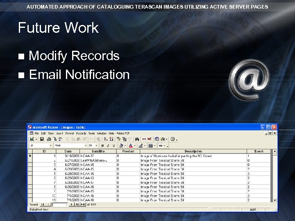This screenshot has width=295, height=221.
Task: Click the New Object icon
Action: tap(163, 139)
